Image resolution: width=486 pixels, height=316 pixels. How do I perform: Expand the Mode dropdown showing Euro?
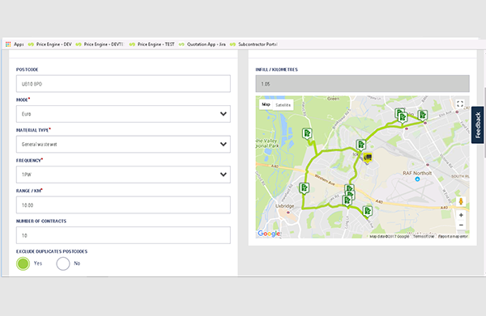(x=123, y=114)
